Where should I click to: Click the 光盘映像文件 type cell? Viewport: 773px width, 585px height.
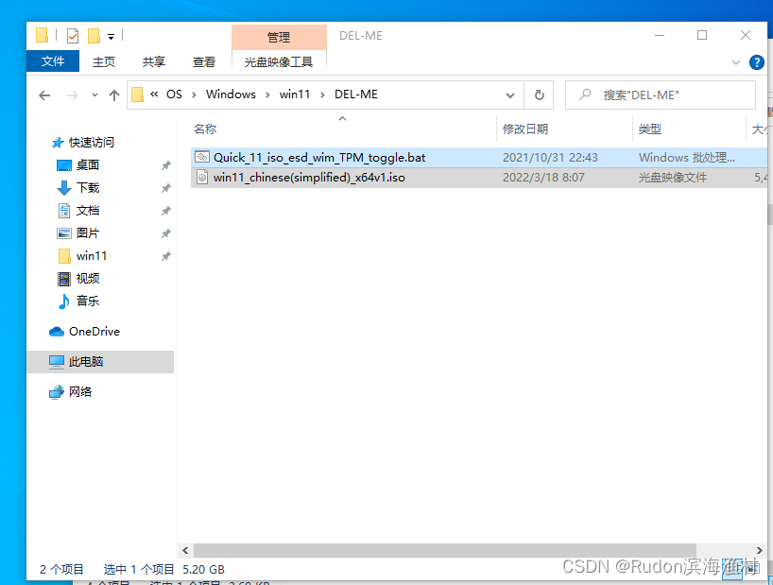coord(673,178)
